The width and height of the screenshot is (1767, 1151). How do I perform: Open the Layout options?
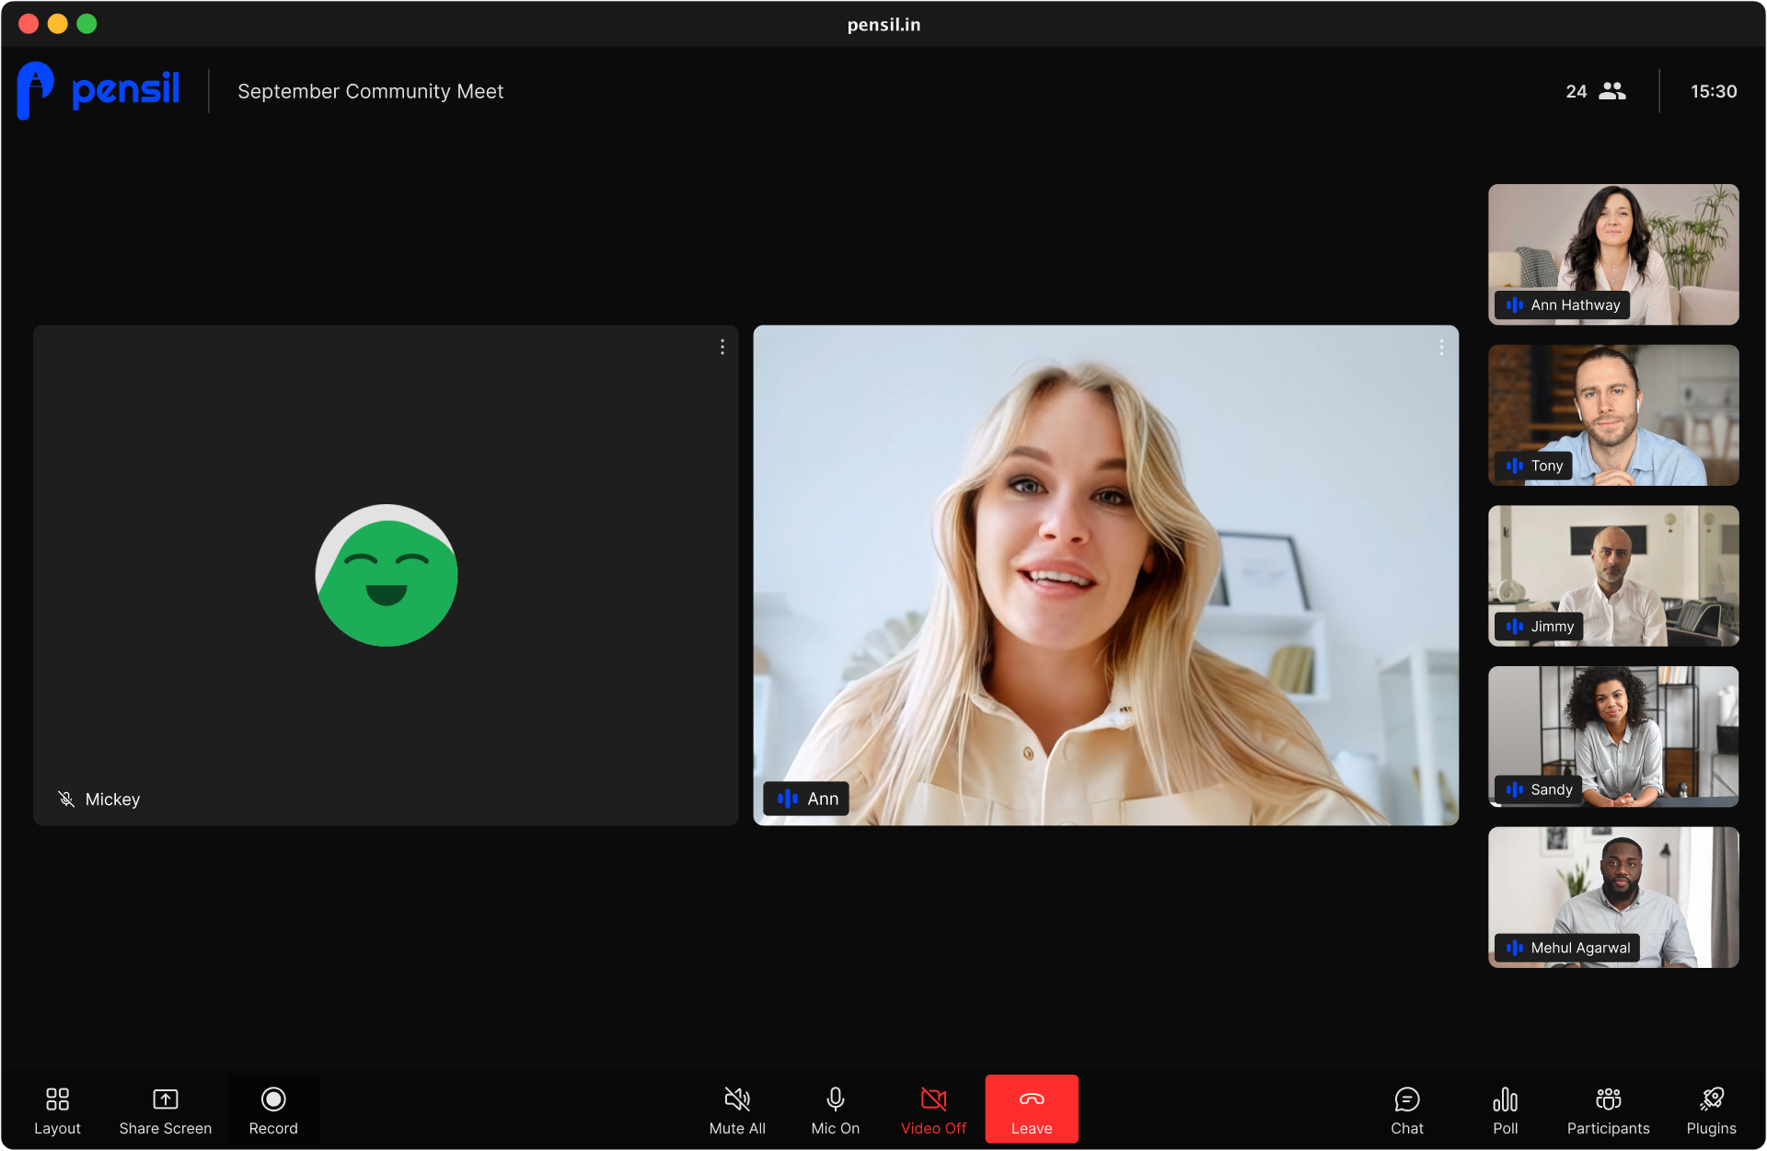(57, 1111)
